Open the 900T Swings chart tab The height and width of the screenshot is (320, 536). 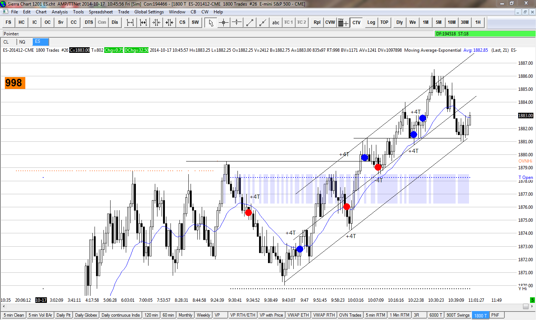coord(458,315)
